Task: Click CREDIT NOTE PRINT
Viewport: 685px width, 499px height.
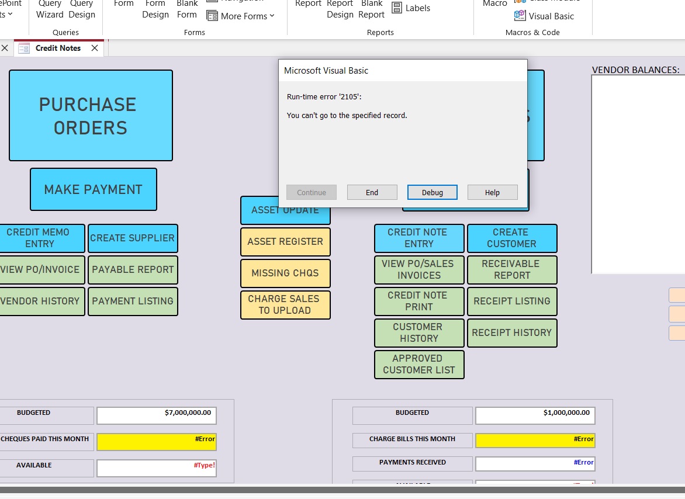Action: coord(420,301)
